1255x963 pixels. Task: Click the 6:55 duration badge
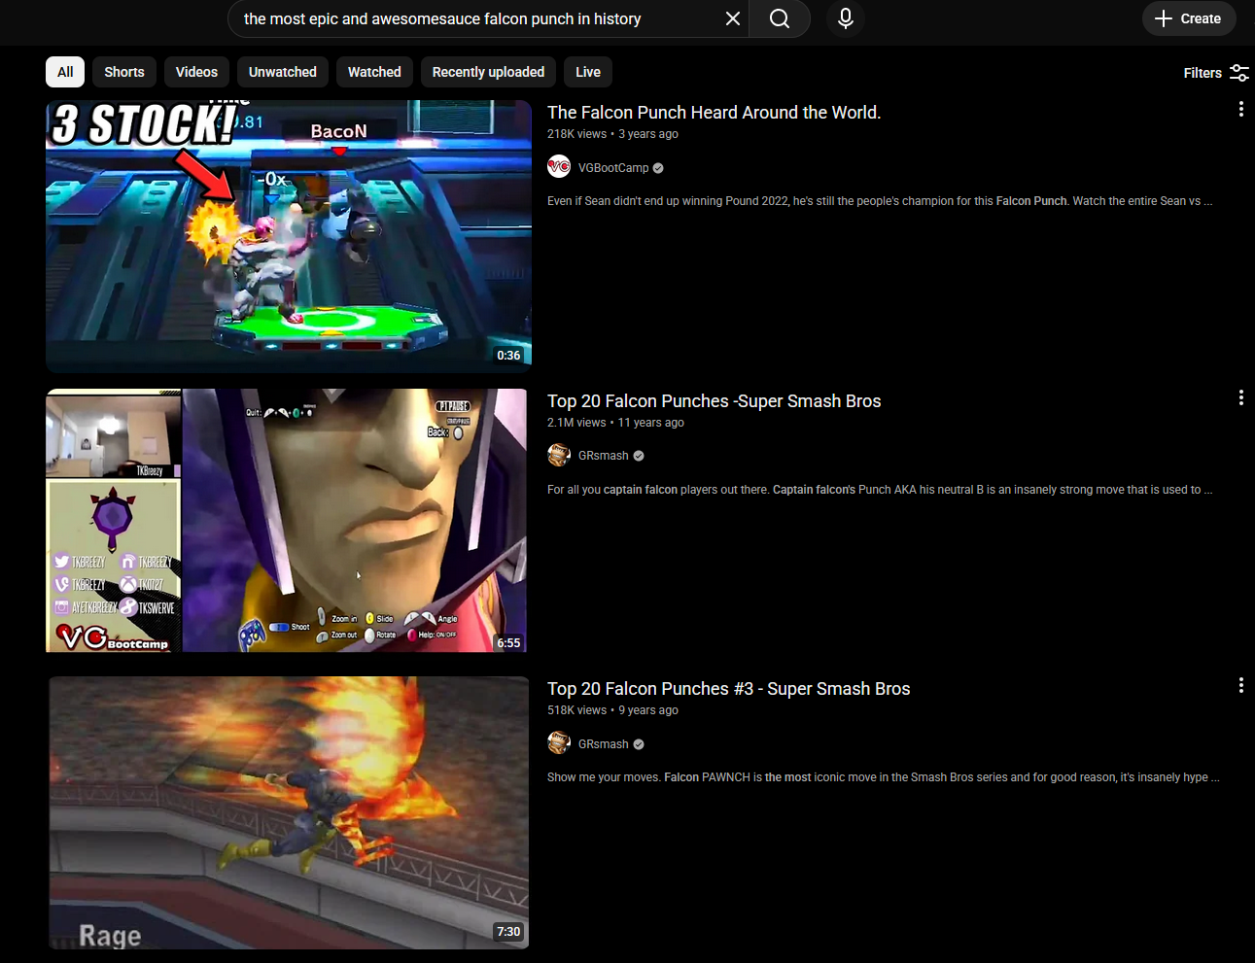508,643
